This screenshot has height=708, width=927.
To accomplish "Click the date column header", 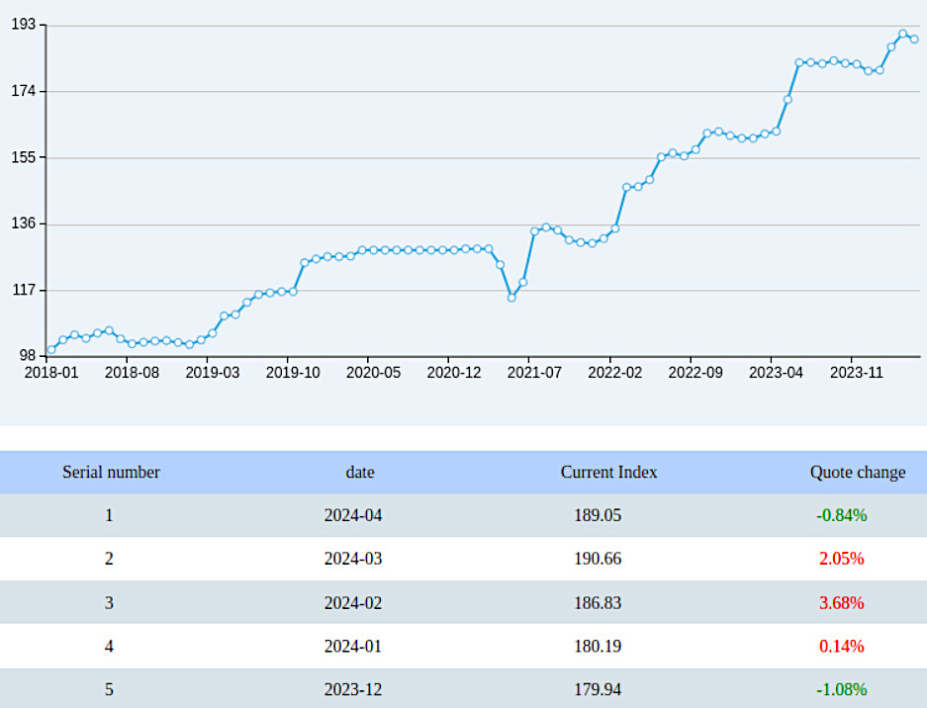I will point(360,472).
